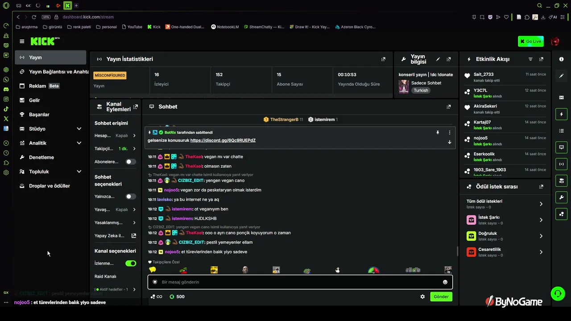
Task: Expand İstek Şarkı reward row
Action: click(504, 220)
